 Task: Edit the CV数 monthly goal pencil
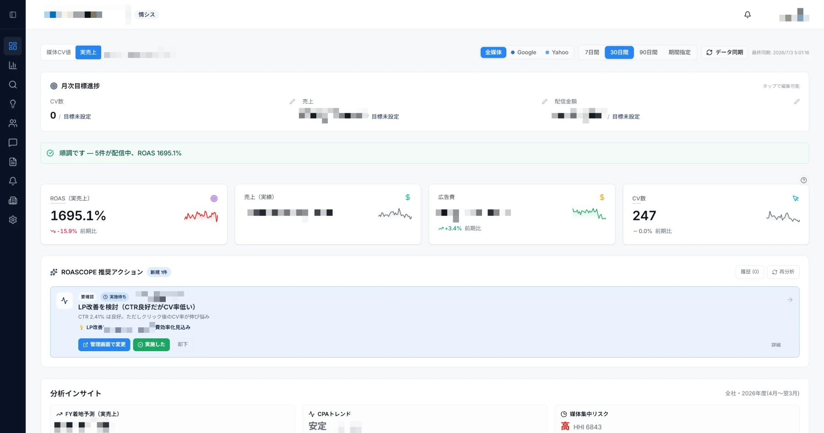292,102
